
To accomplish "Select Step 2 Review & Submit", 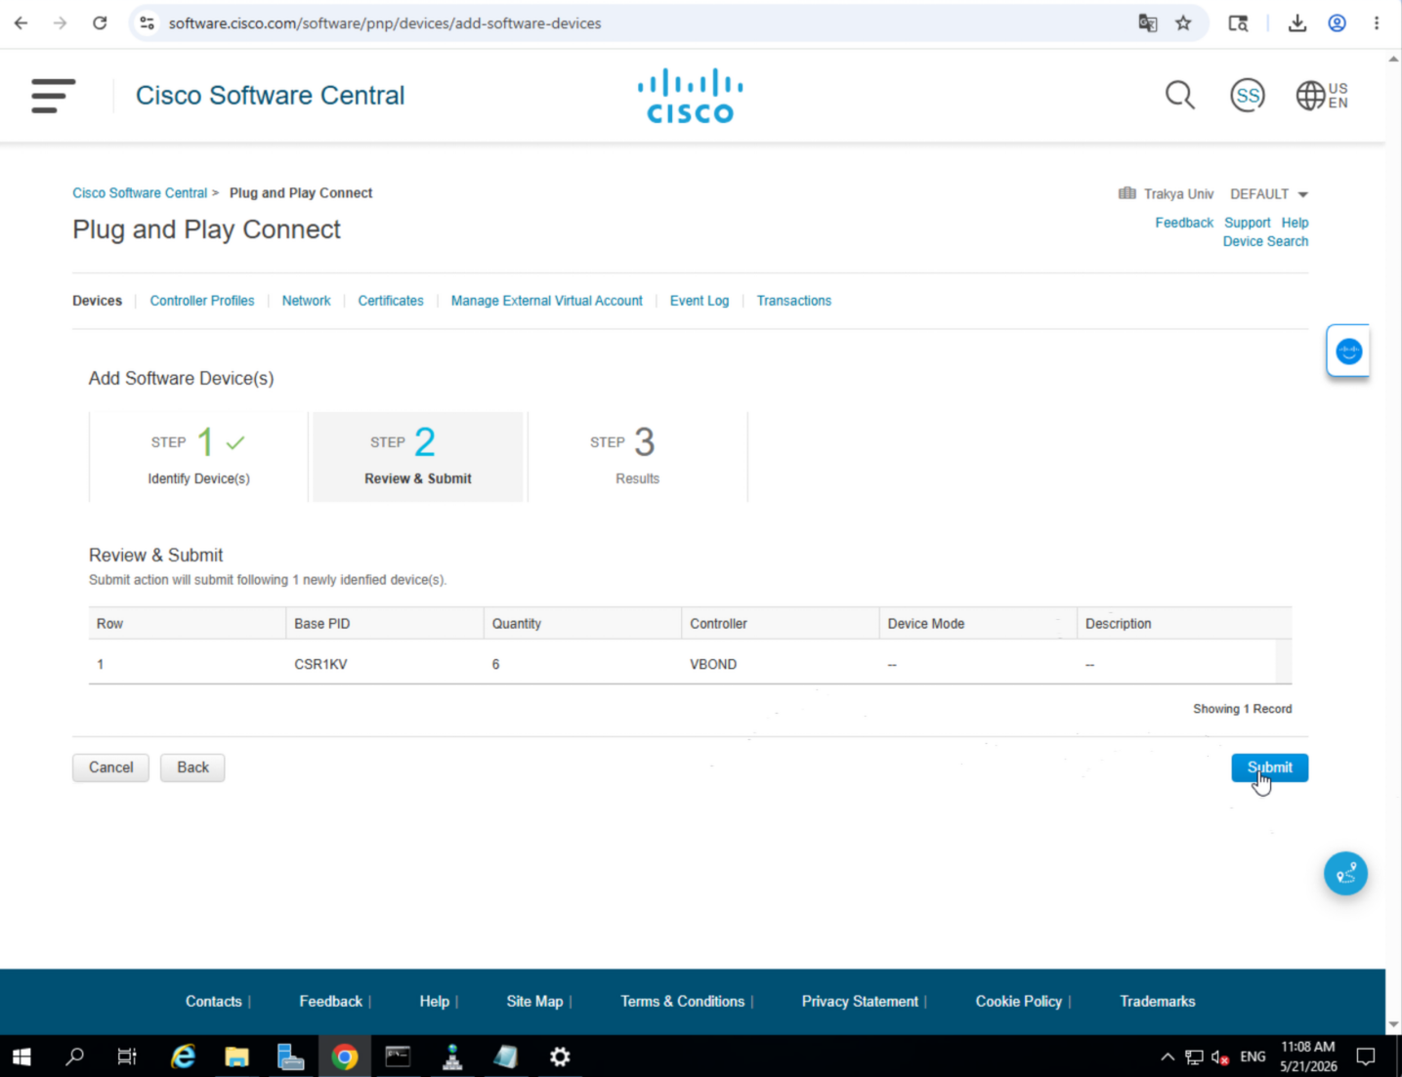I will click(x=418, y=457).
